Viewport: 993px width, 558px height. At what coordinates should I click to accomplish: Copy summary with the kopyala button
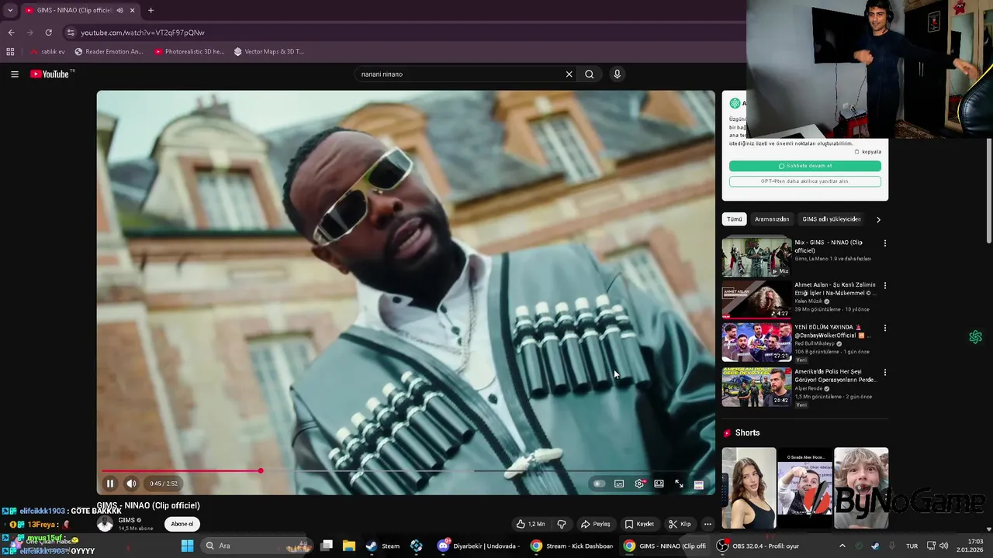[868, 152]
